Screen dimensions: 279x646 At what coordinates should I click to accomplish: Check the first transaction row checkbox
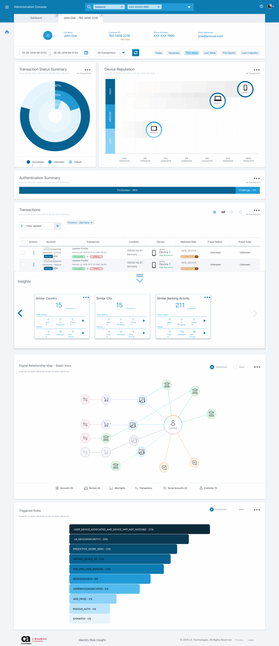click(23, 253)
